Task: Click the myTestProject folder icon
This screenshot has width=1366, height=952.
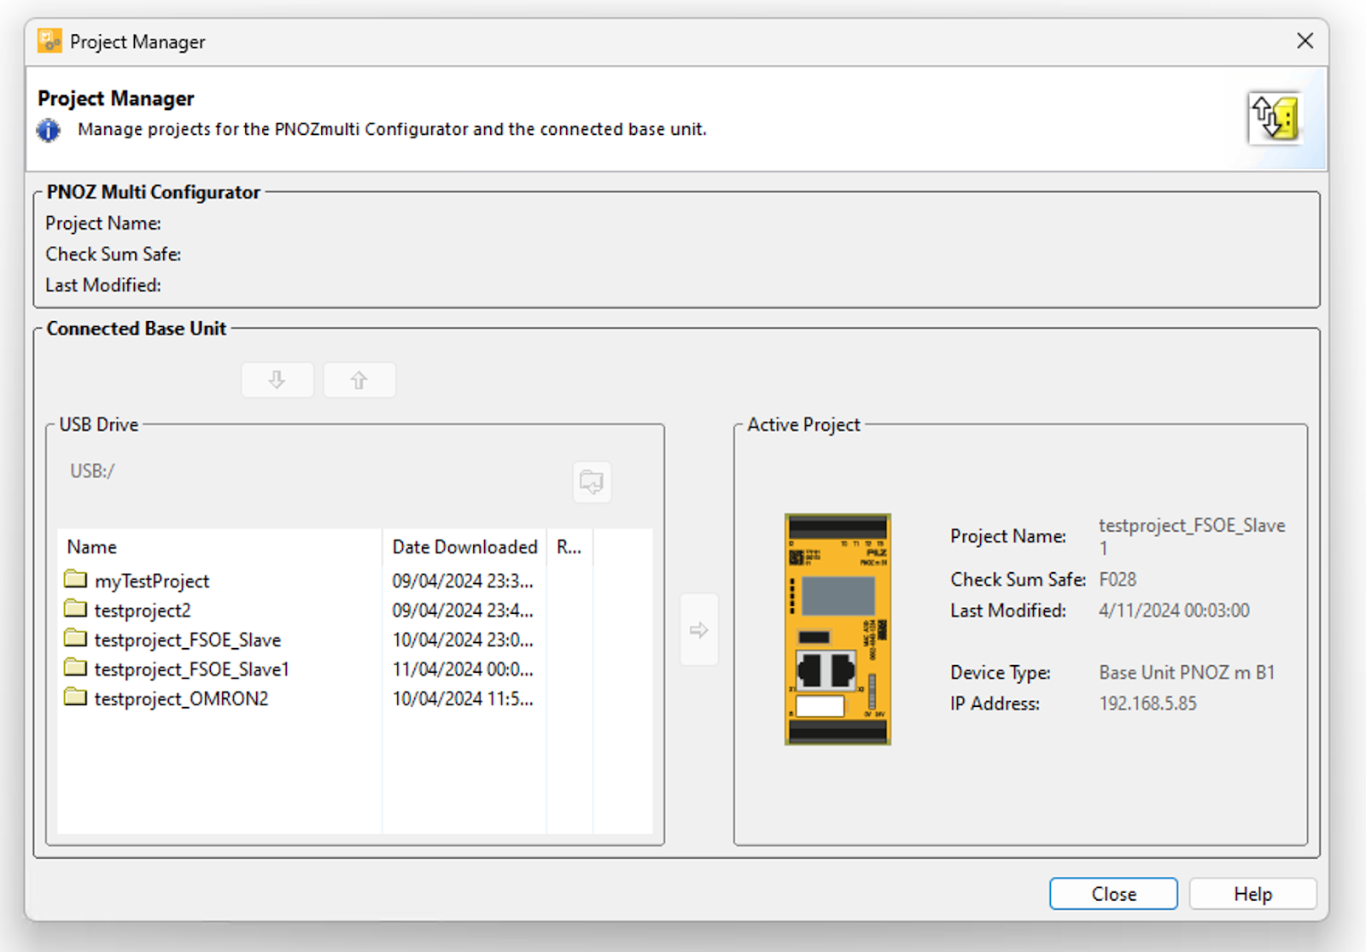Action: click(76, 580)
